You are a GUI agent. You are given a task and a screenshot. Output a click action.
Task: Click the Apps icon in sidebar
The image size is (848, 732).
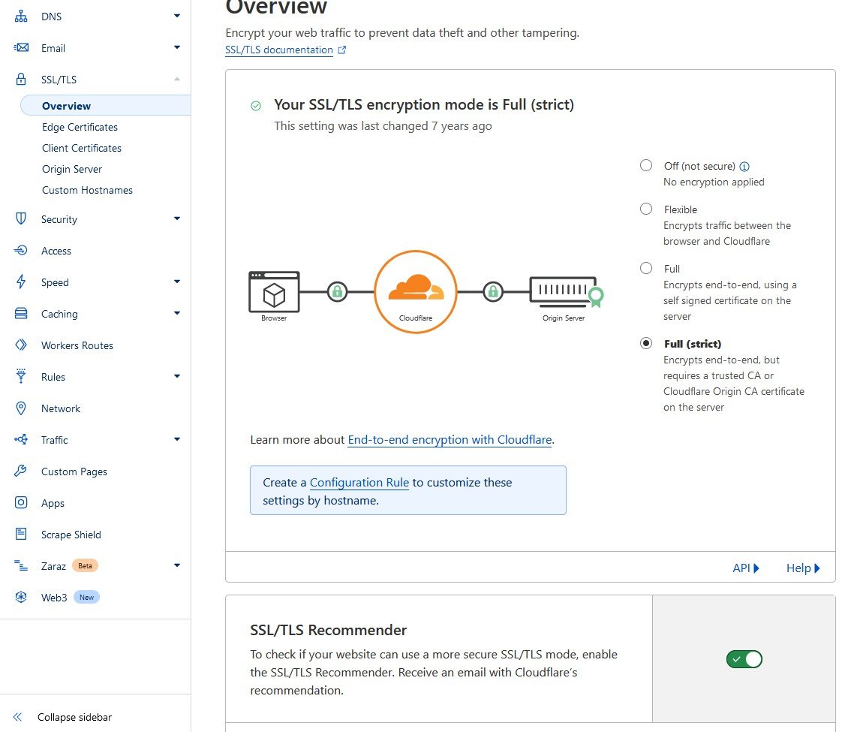(x=20, y=502)
